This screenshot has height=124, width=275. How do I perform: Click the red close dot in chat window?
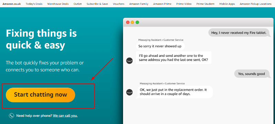click(x=128, y=22)
